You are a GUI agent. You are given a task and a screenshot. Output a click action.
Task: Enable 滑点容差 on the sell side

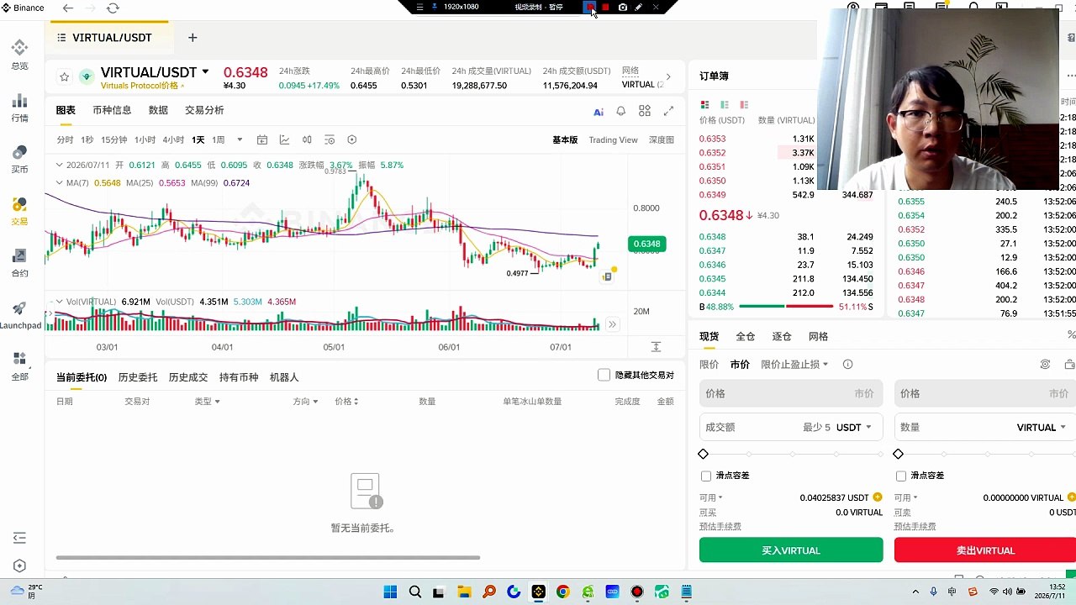901,476
